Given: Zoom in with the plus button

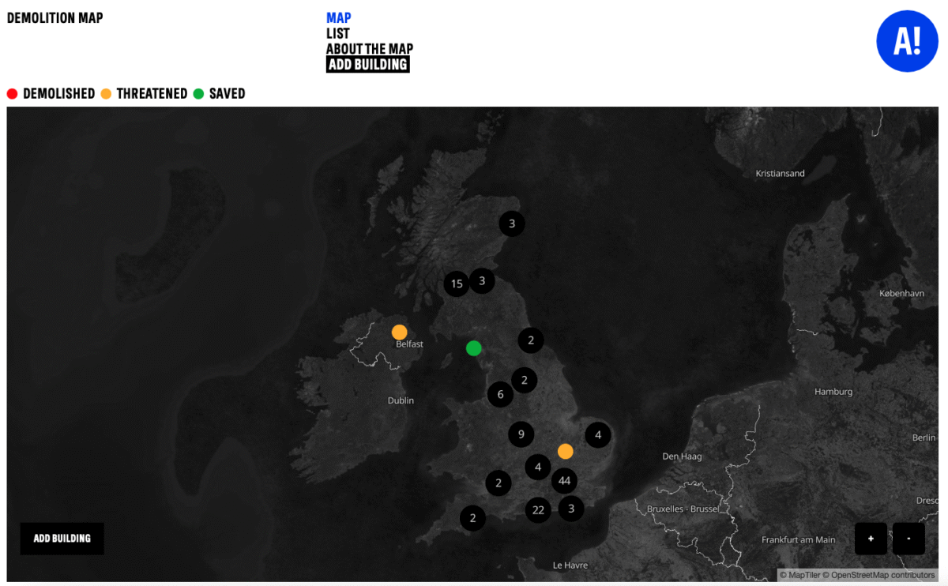Looking at the screenshot, I should (871, 538).
